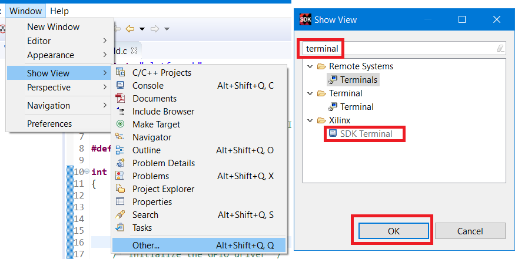Clear the filter text with the eraser icon

pos(500,49)
